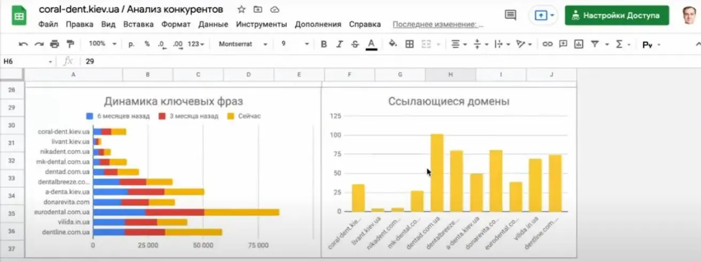Open the Дополнения menu
The width and height of the screenshot is (701, 262).
coord(318,25)
